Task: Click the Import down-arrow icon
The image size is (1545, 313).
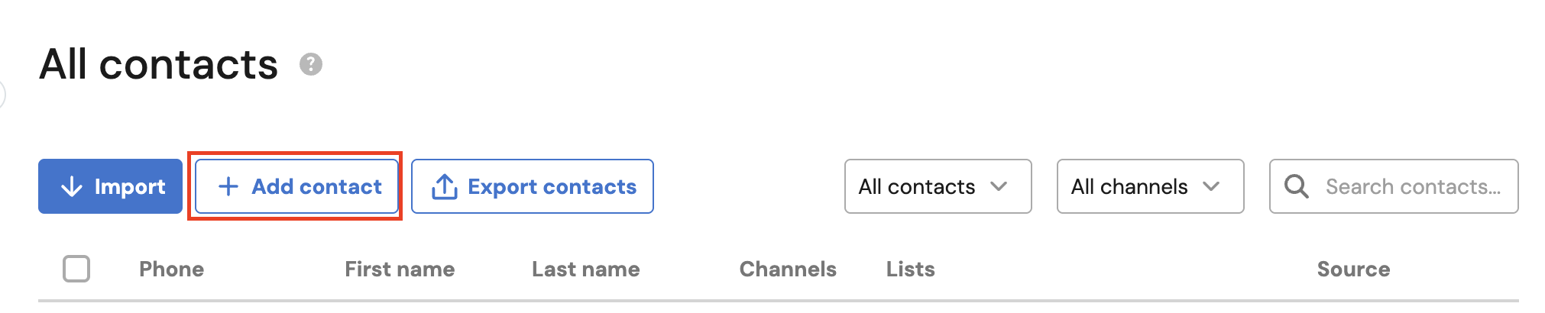Action: coord(72,186)
